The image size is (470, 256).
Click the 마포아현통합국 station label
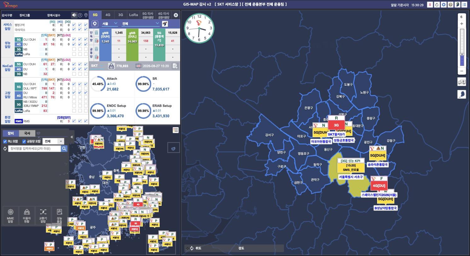point(321,142)
